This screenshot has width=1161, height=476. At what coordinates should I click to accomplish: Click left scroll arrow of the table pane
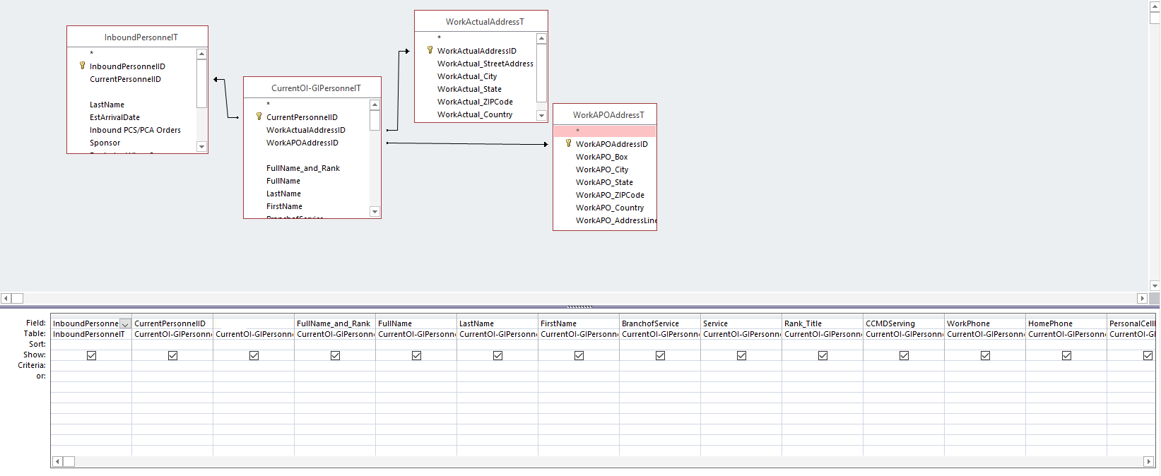click(x=6, y=298)
